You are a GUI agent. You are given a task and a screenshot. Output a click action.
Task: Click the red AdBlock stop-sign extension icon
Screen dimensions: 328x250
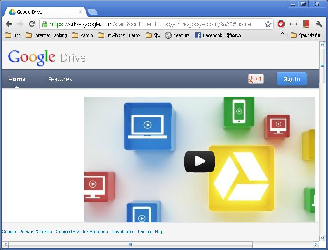pyautogui.click(x=281, y=24)
